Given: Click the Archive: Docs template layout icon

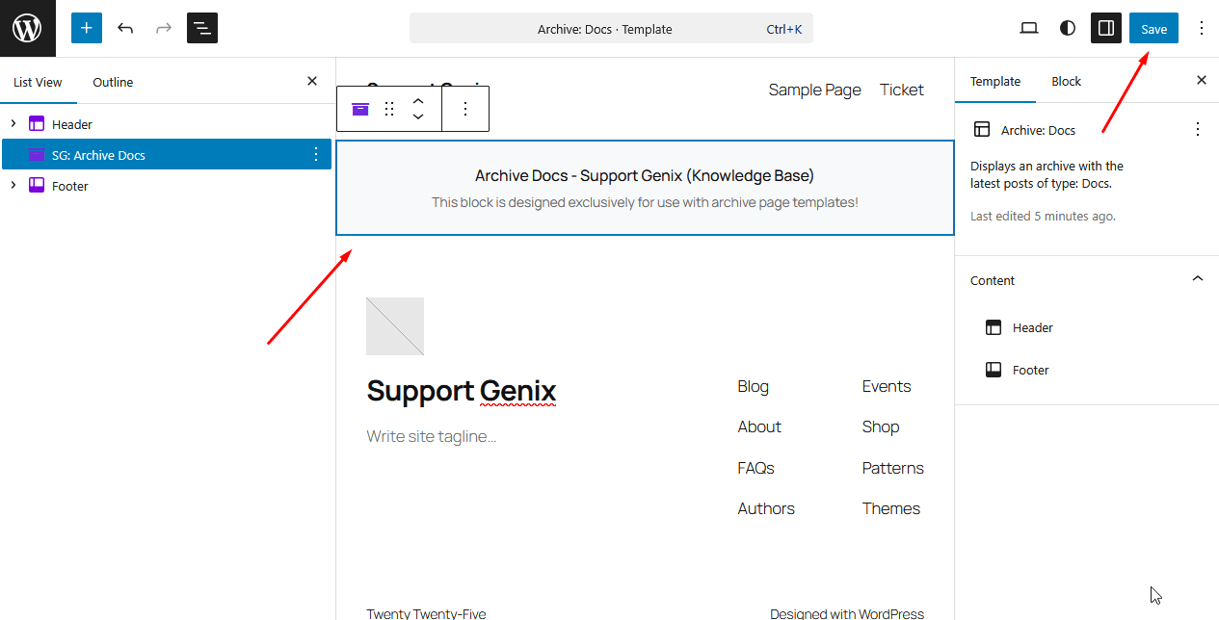Looking at the screenshot, I should point(982,129).
